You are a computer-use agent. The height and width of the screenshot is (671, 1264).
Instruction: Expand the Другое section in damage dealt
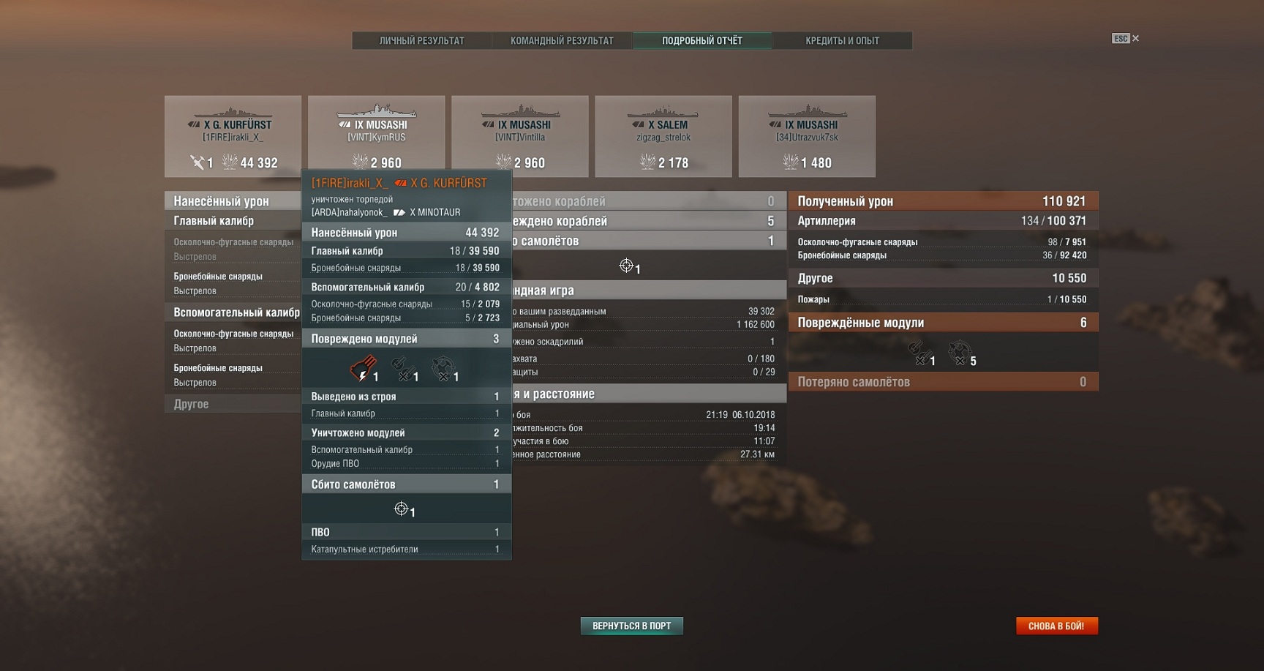click(233, 404)
